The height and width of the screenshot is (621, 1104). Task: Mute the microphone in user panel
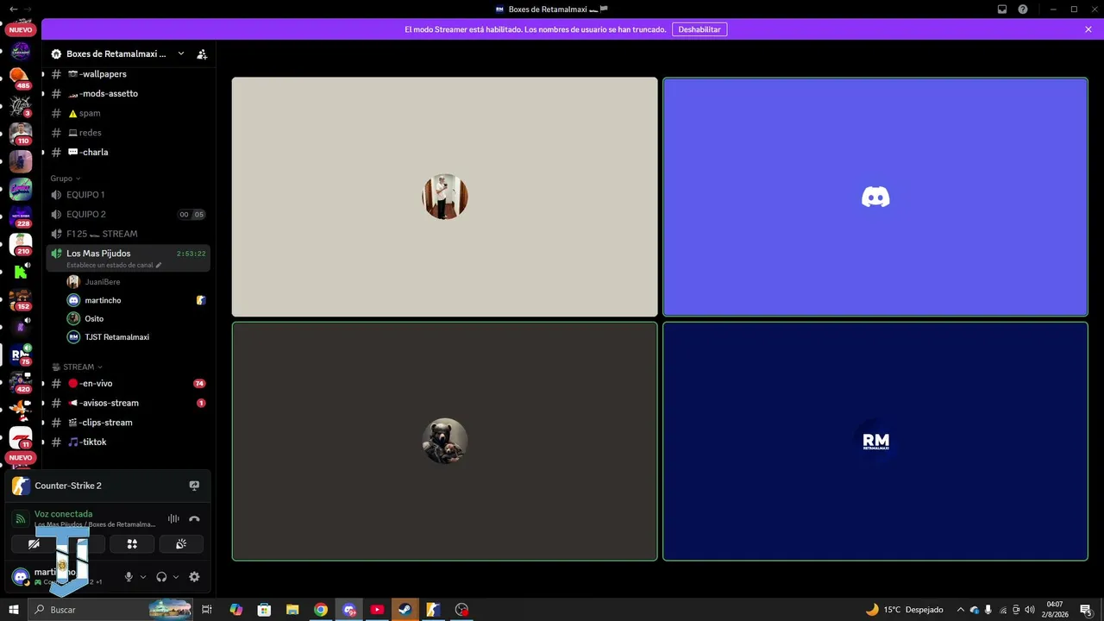129,577
